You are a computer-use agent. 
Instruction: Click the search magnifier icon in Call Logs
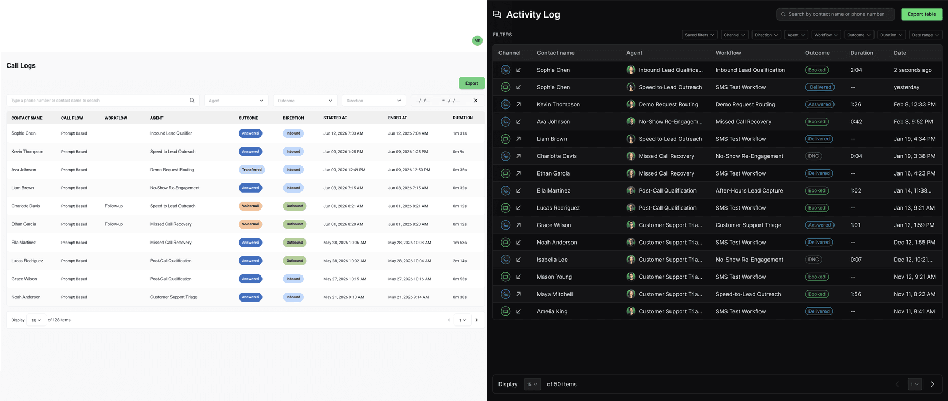tap(192, 101)
